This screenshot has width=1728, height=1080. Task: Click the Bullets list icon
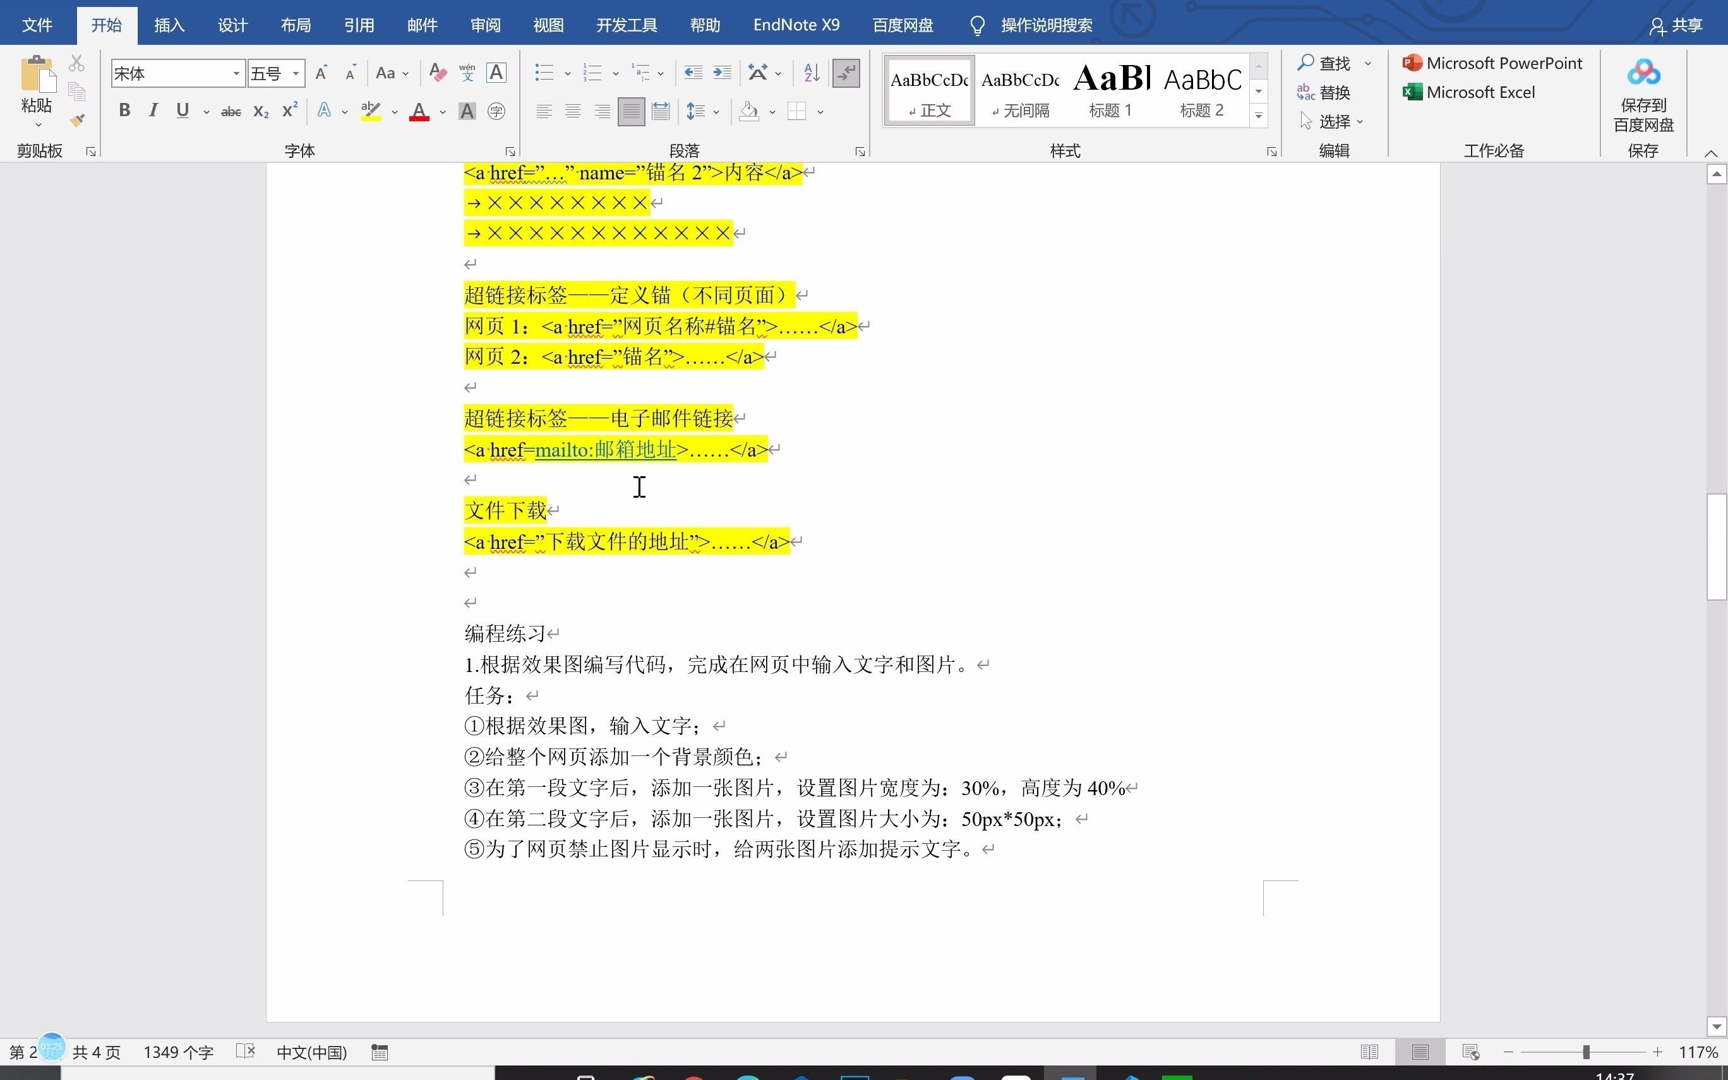click(x=544, y=73)
